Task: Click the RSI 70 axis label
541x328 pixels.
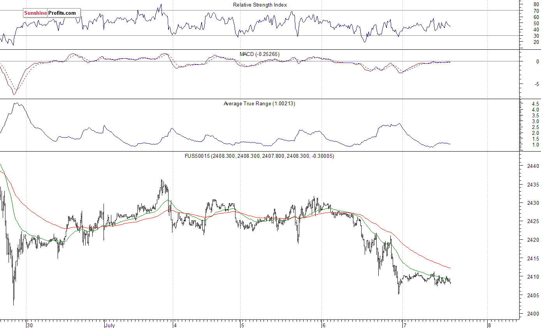Action: click(x=536, y=10)
